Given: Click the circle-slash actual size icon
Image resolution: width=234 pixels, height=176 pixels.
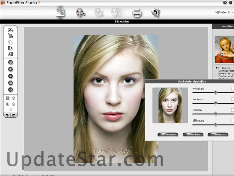Looking at the screenshot, I should pyautogui.click(x=13, y=98).
